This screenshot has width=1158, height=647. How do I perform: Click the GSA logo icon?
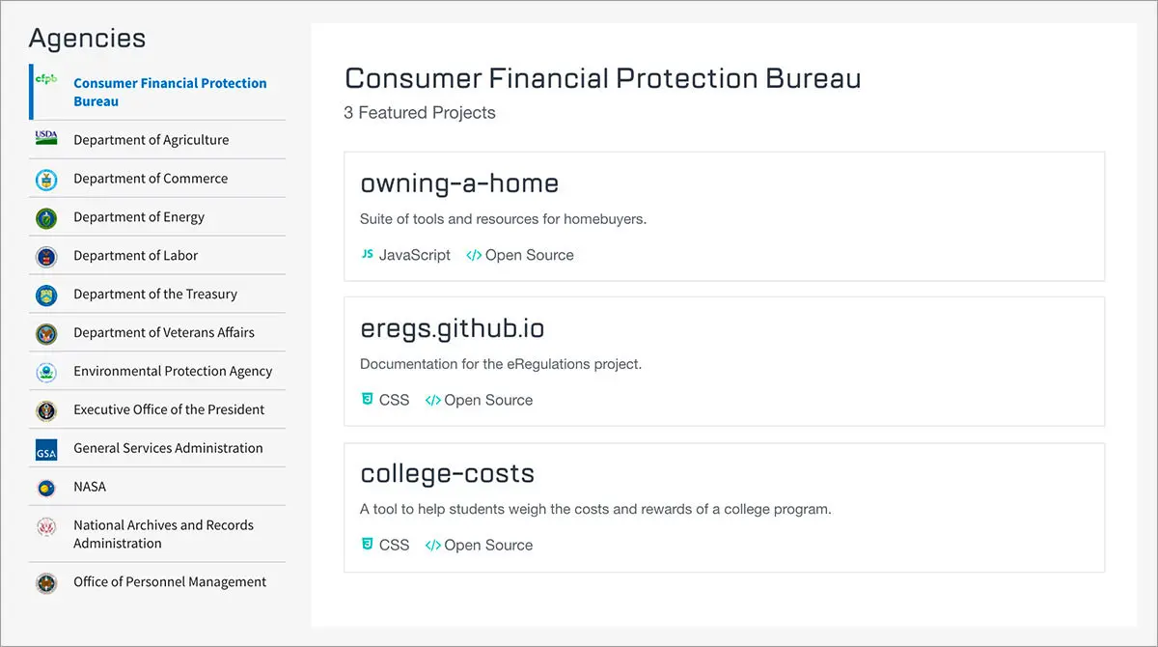(x=46, y=449)
